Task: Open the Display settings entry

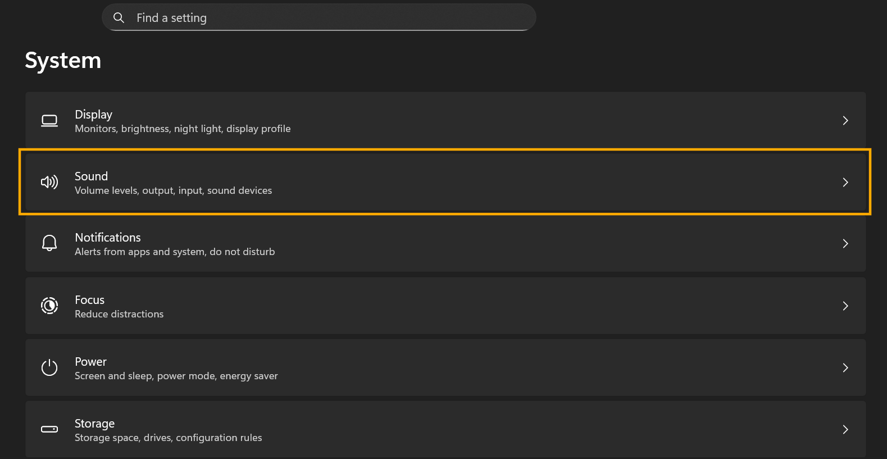Action: point(445,120)
